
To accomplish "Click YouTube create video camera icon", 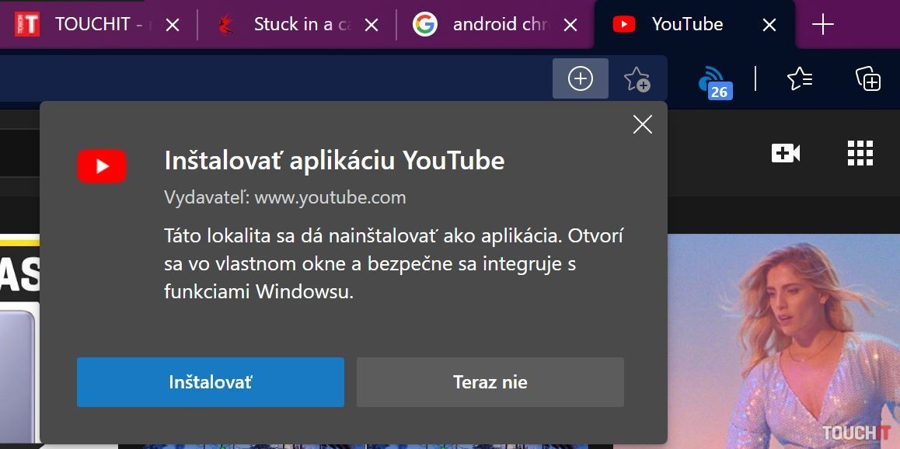I will click(x=785, y=153).
